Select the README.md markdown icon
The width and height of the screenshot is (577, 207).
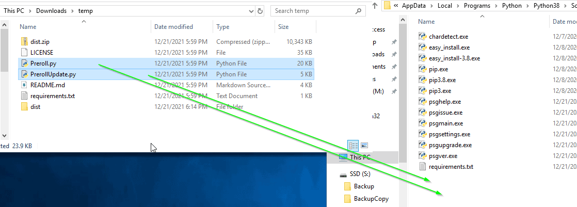[x=24, y=85]
